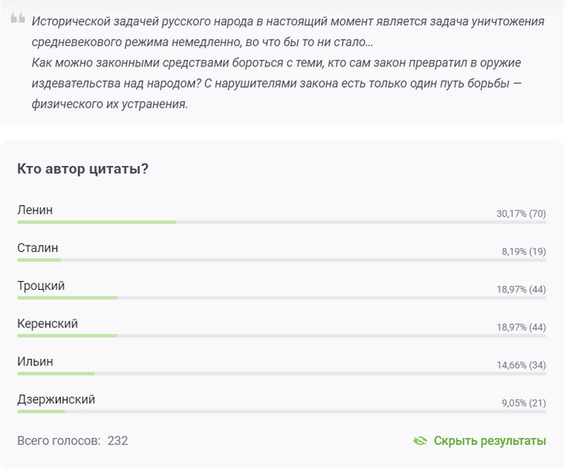
Task: Click the 30,17% (70) vote count
Action: (x=521, y=214)
